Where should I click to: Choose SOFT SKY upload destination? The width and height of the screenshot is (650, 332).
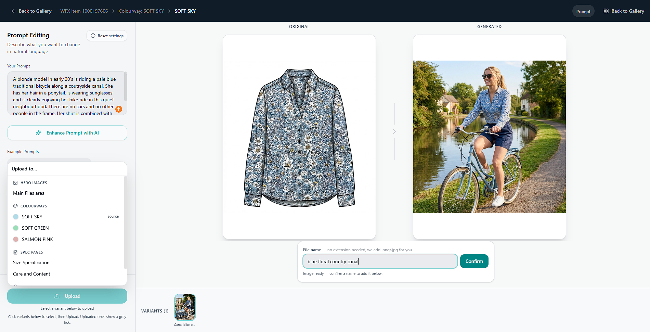(66, 217)
